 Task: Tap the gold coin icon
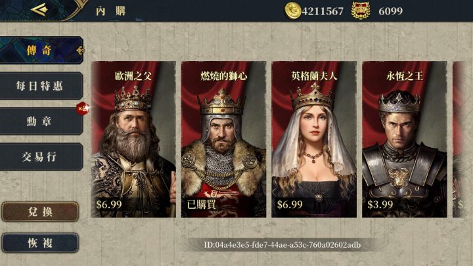tap(292, 11)
